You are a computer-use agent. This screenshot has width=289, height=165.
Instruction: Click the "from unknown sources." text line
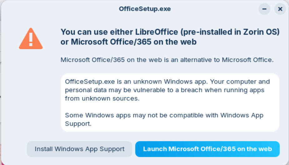102,98
